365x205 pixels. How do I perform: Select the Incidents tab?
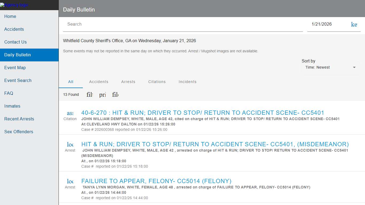coord(187,82)
